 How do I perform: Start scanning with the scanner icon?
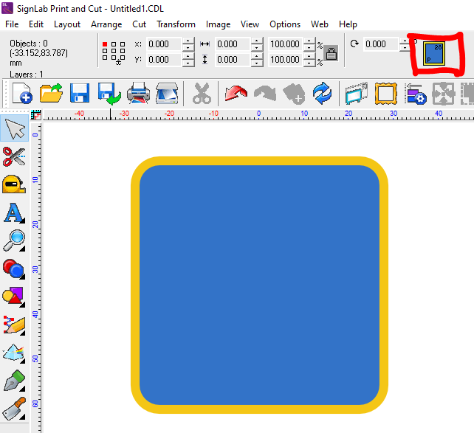[x=167, y=94]
